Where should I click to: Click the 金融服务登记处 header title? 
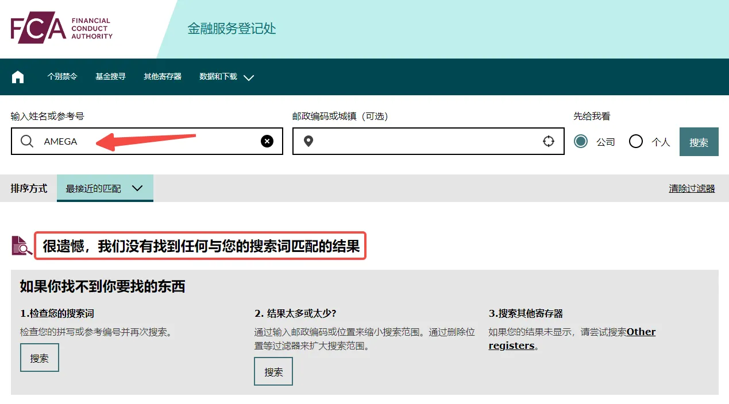pyautogui.click(x=232, y=29)
